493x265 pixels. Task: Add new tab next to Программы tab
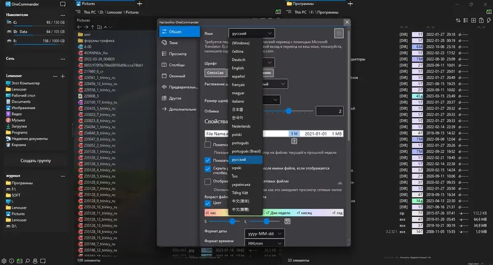pos(350,4)
